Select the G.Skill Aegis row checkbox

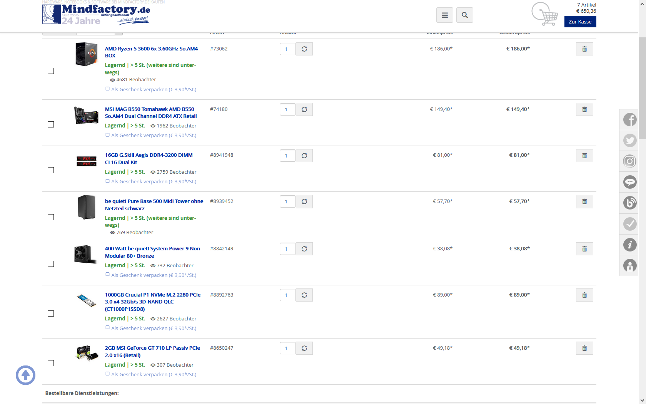(x=51, y=170)
